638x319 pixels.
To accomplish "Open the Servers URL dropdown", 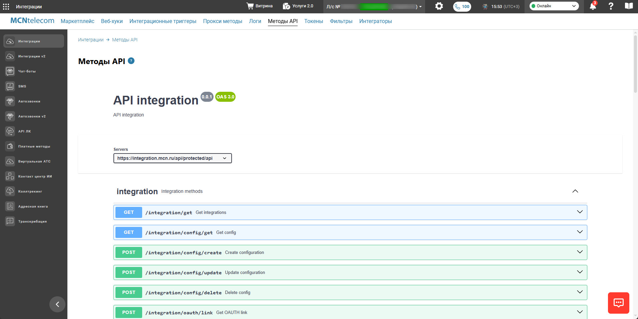I will tap(173, 158).
